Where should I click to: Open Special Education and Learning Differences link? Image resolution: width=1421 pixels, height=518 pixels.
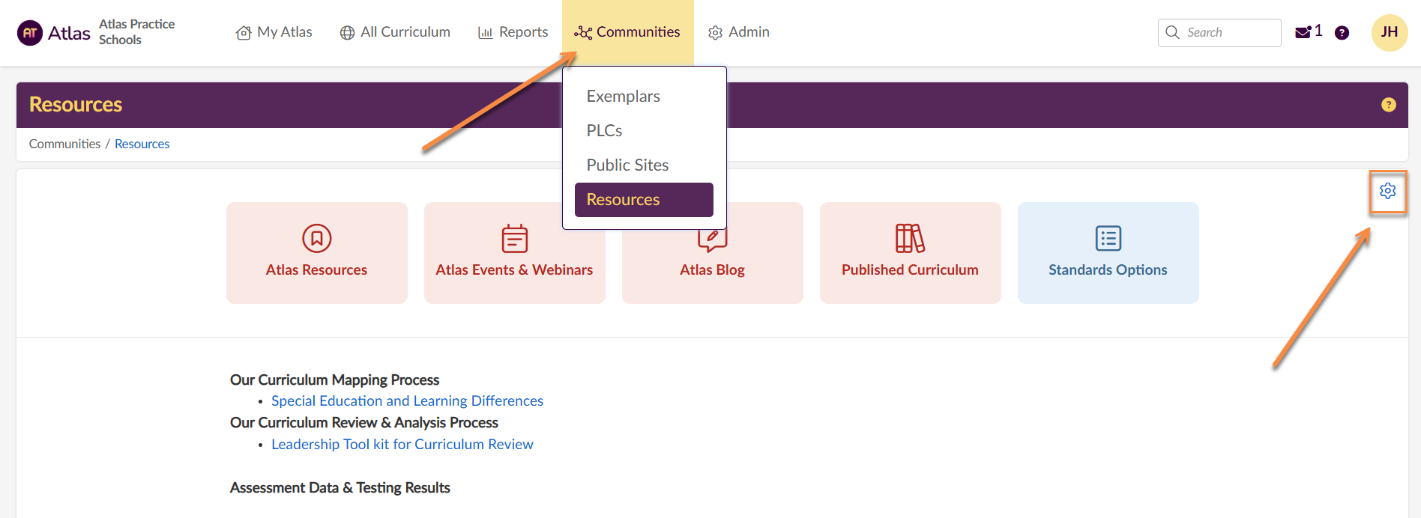pos(407,401)
